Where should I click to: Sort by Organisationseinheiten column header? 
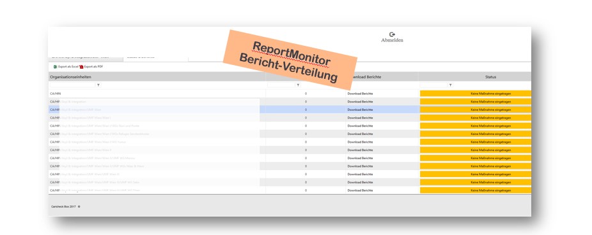(70, 76)
